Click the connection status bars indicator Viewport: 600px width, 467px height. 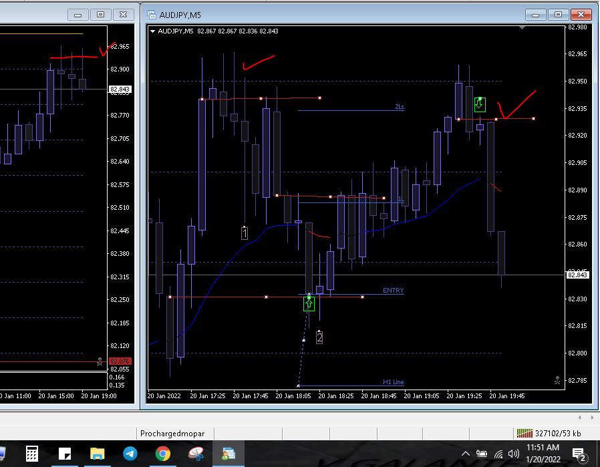coord(524,434)
